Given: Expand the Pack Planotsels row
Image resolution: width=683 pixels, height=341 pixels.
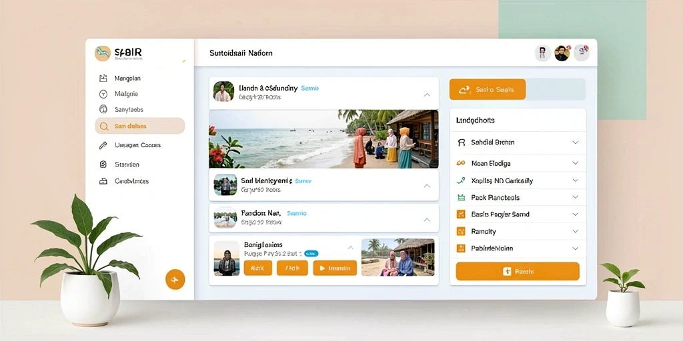Looking at the screenshot, I should [x=518, y=197].
